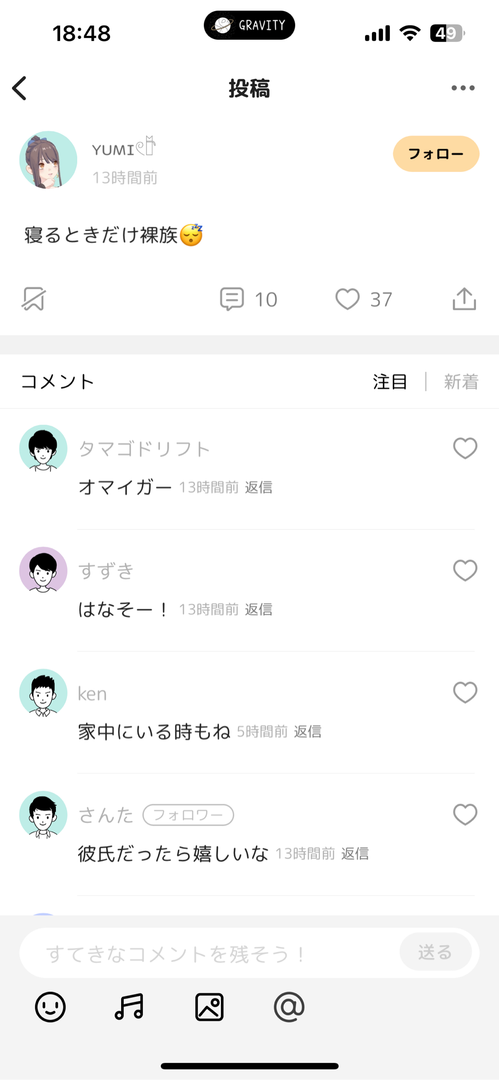Like すずき's comment
499x1080 pixels.
pyautogui.click(x=465, y=570)
